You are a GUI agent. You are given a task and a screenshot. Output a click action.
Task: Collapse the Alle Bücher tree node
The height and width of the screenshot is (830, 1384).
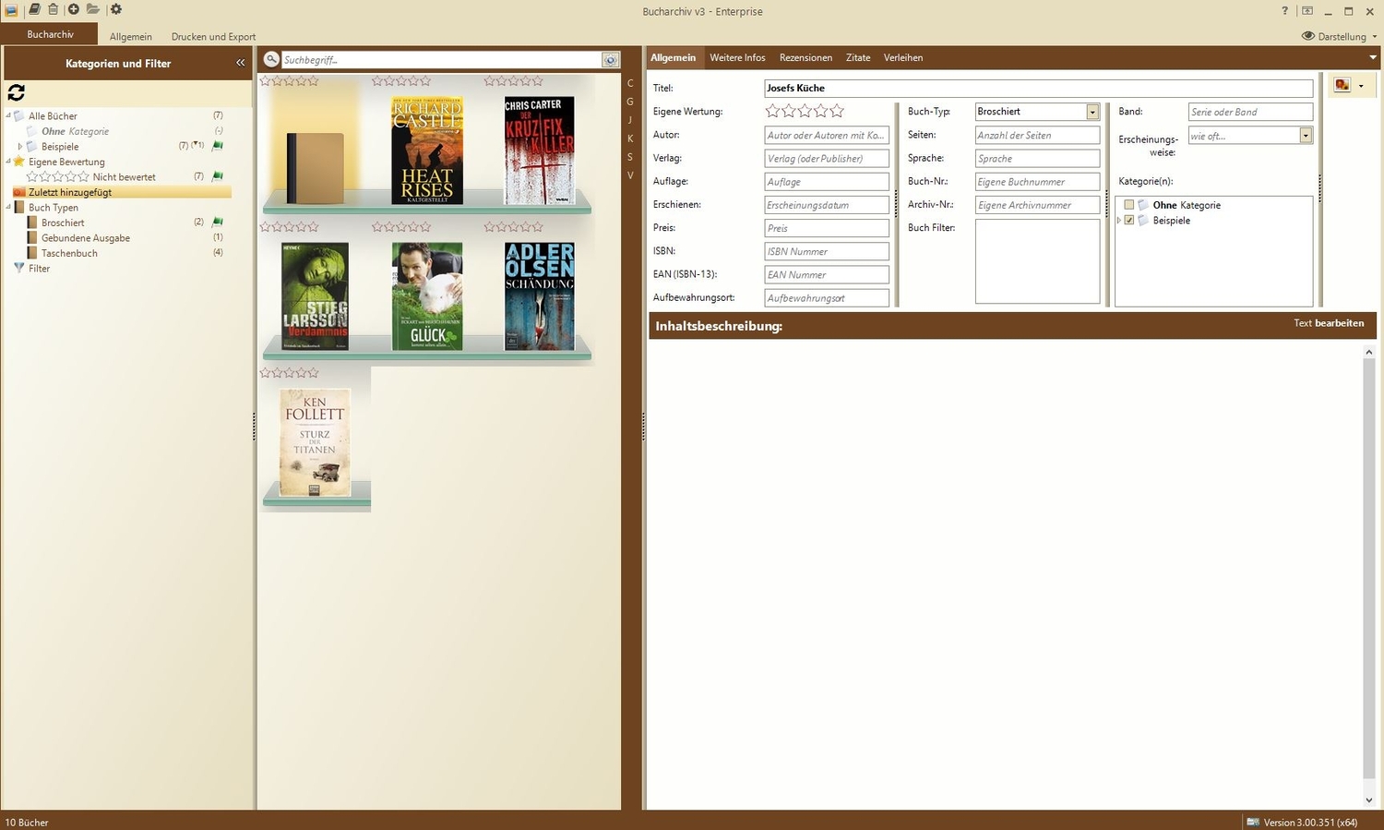pyautogui.click(x=8, y=115)
